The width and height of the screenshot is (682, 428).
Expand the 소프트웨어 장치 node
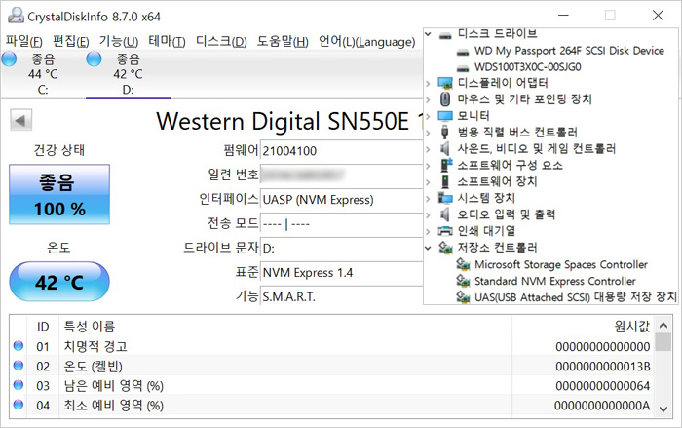pos(428,182)
